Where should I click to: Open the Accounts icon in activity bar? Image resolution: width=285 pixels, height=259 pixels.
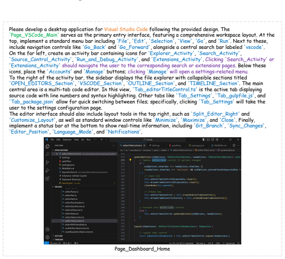point(47,229)
